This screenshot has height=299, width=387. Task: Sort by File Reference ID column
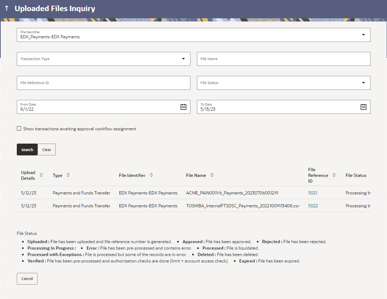pyautogui.click(x=334, y=175)
